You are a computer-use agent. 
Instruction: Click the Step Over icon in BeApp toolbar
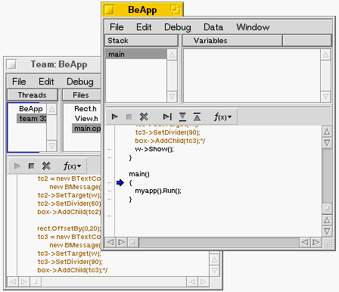pos(167,116)
